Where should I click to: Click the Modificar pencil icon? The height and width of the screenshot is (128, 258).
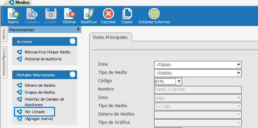point(89,14)
